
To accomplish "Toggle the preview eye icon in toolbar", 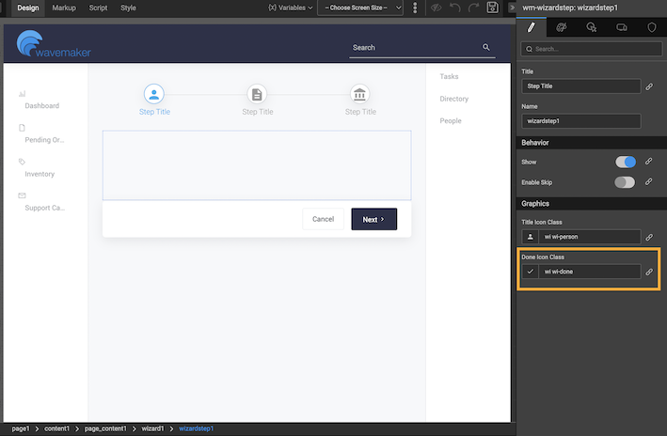I will tap(436, 8).
